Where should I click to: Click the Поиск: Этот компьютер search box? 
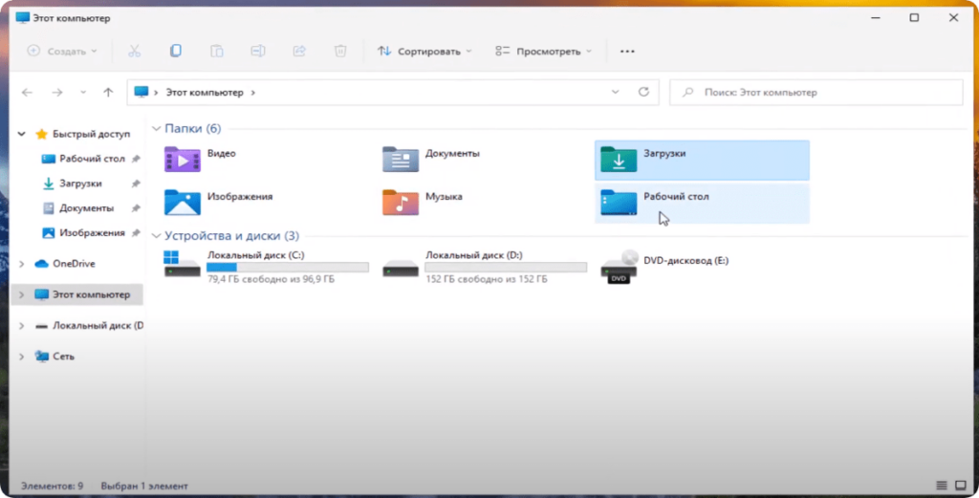[816, 93]
